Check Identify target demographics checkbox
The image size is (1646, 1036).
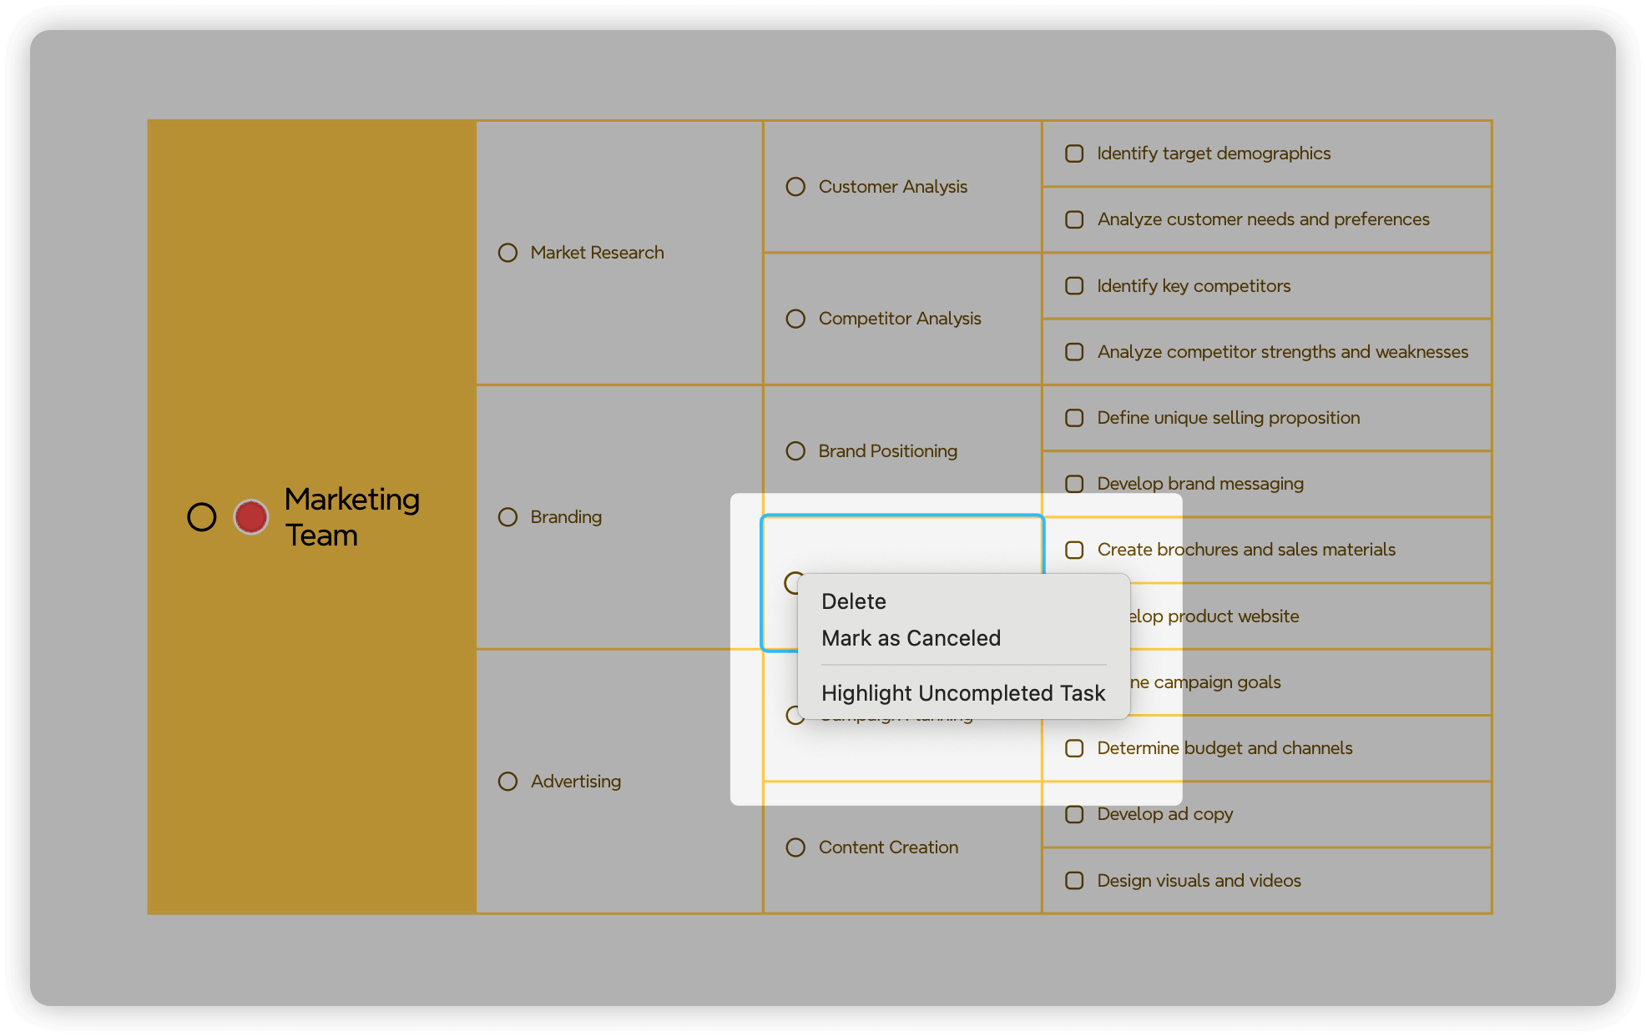tap(1074, 153)
